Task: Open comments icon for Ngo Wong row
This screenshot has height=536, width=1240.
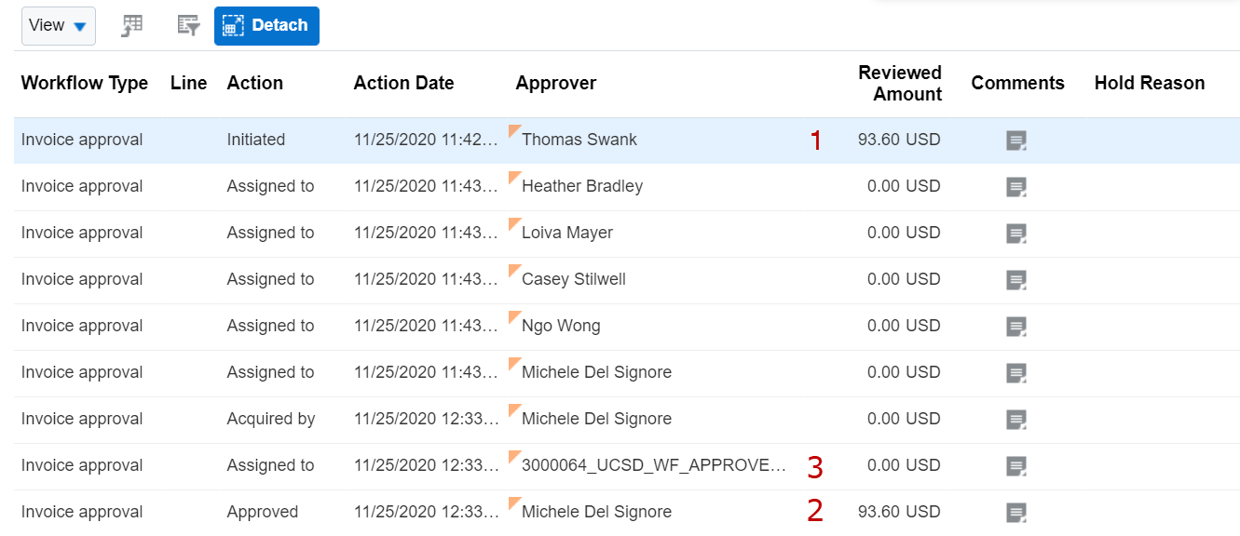Action: [1016, 327]
